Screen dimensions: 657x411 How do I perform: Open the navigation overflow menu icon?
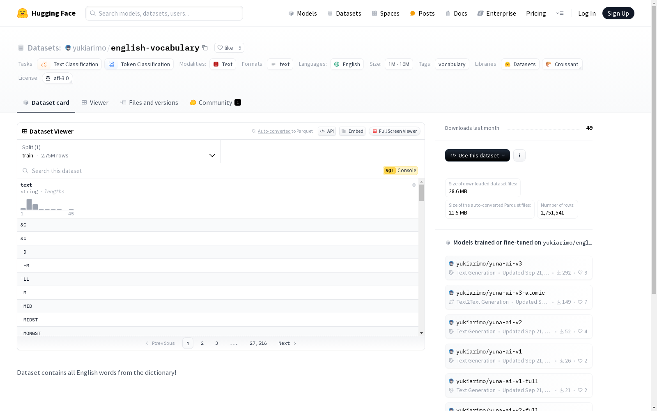[x=560, y=13]
